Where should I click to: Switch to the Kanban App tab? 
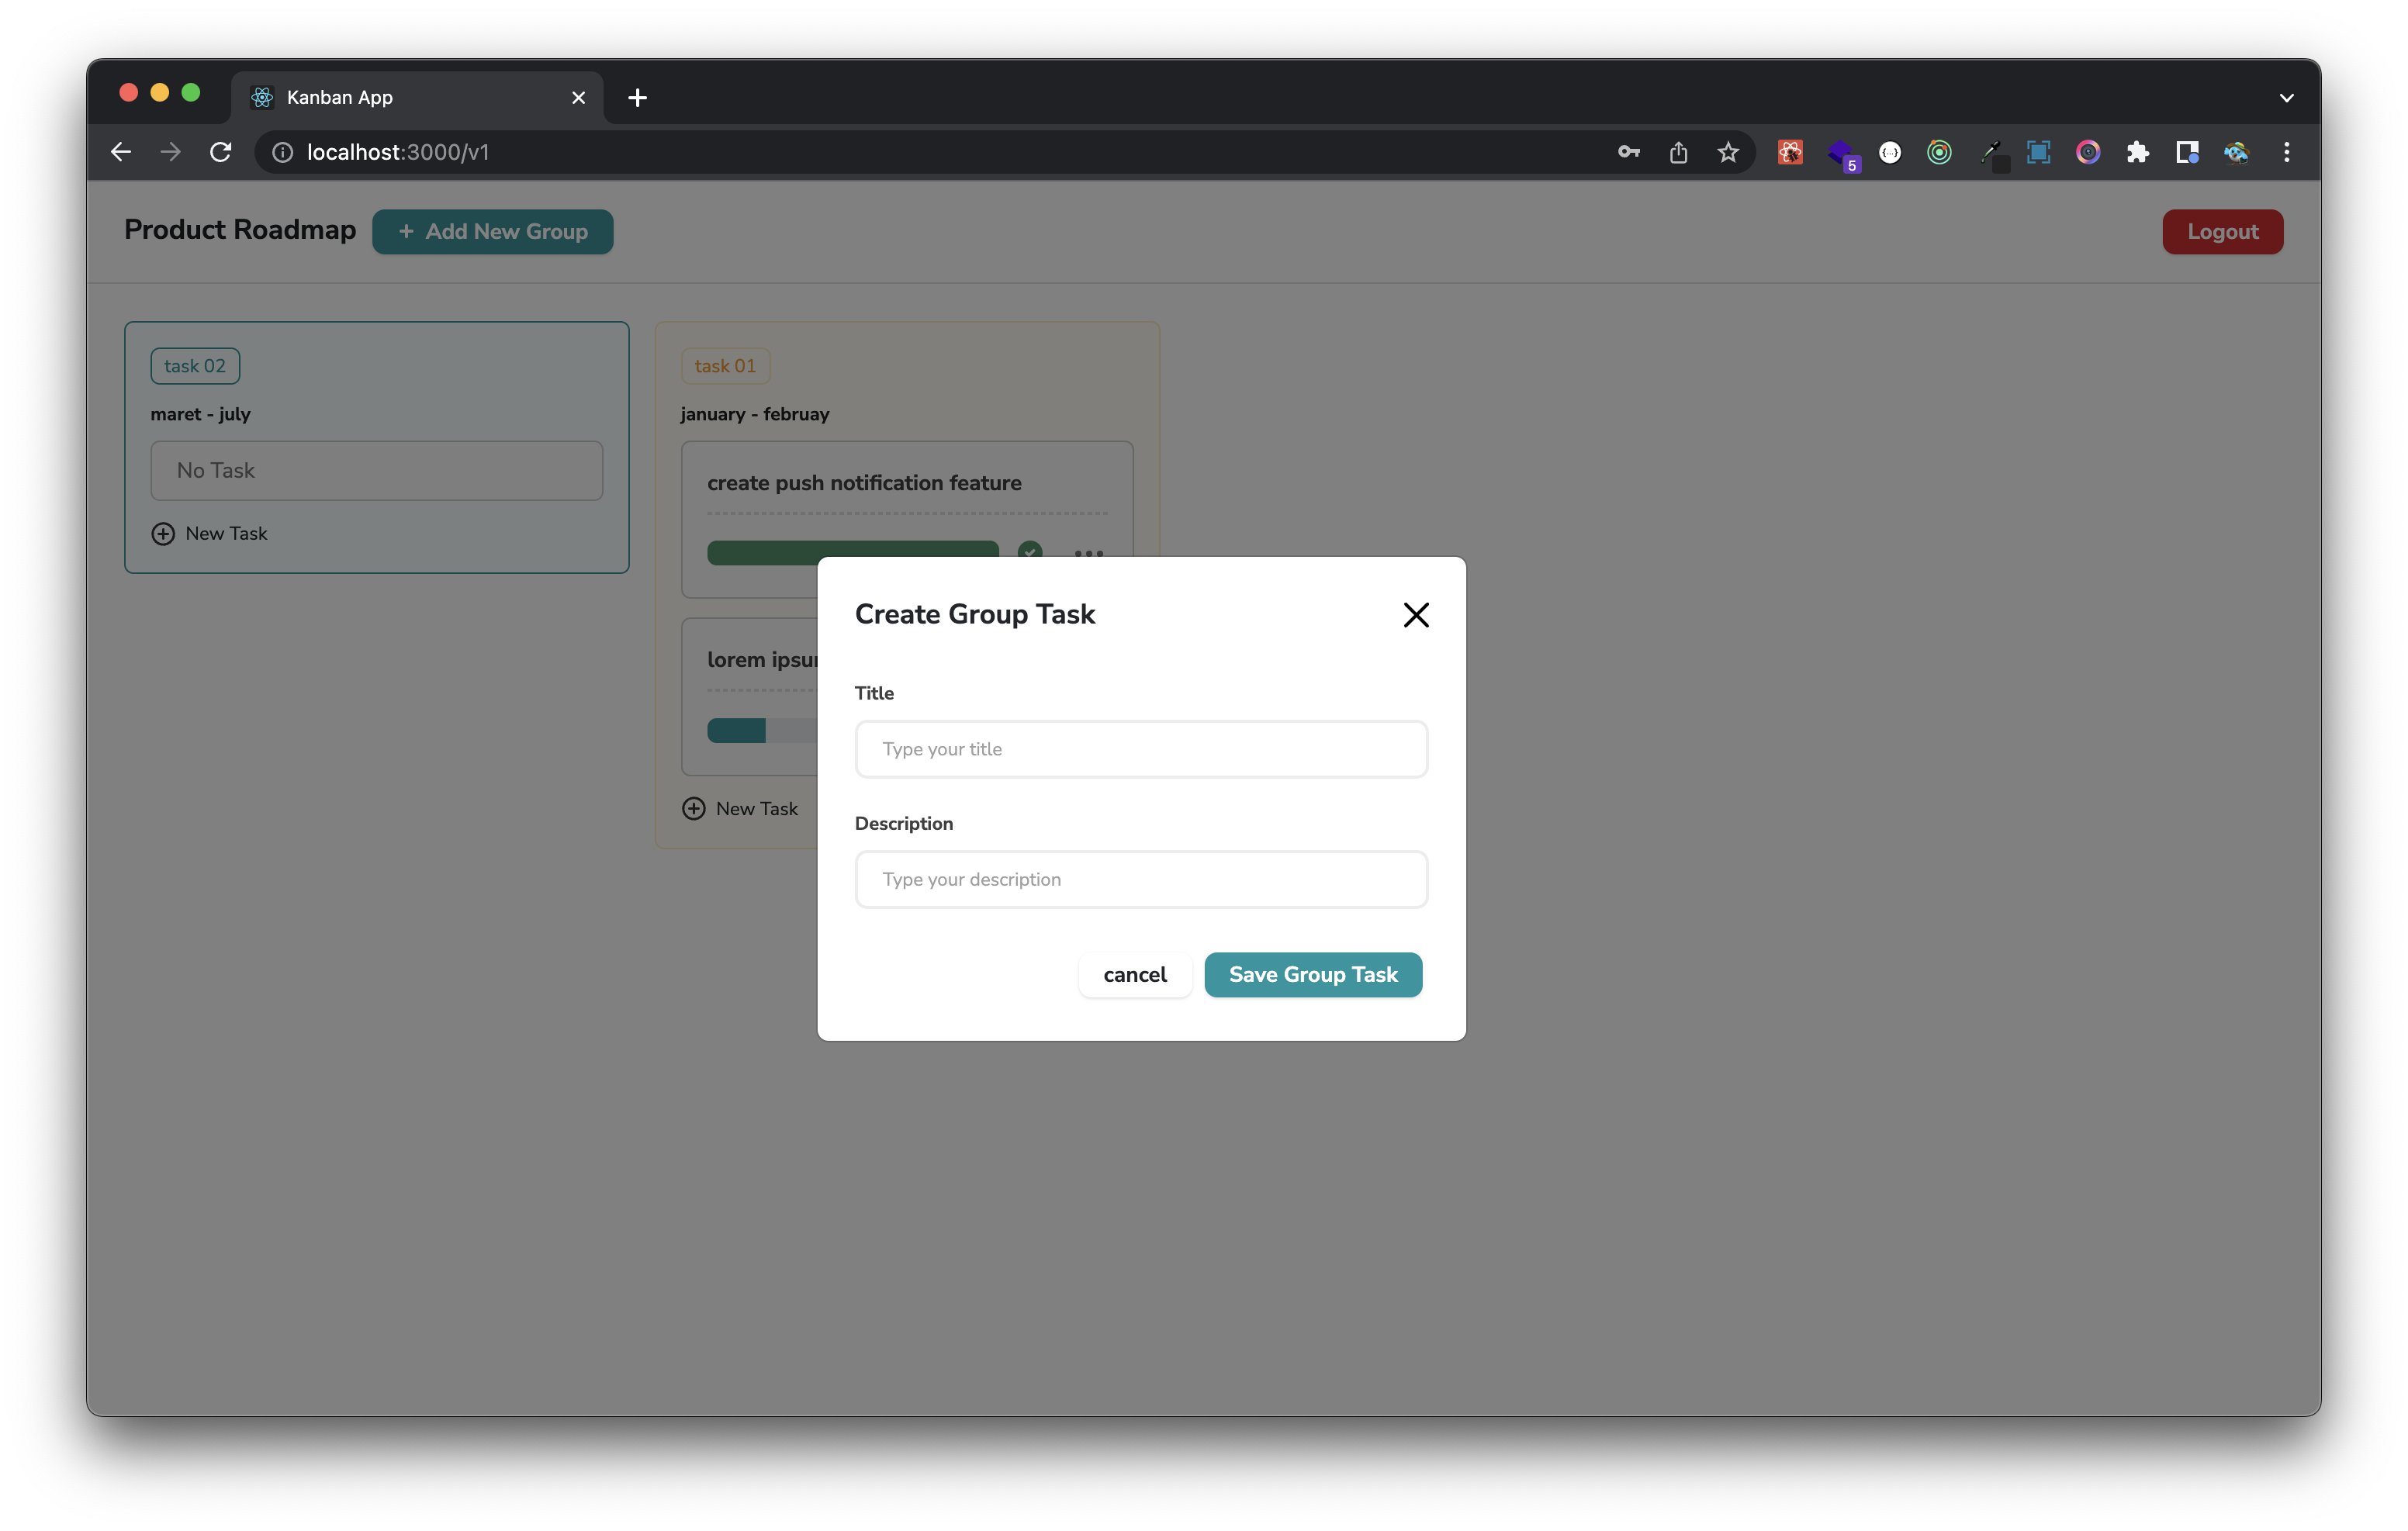[x=338, y=97]
